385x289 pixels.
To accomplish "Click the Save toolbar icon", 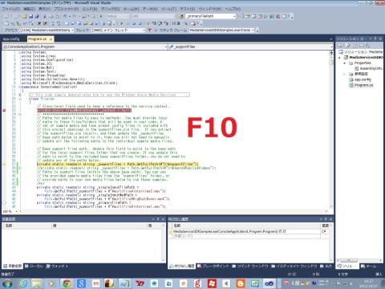I will (31, 16).
